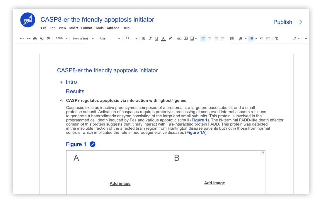Screen dimensions: 322x203
Task: Toggle bold formatting
Action: pos(144,39)
